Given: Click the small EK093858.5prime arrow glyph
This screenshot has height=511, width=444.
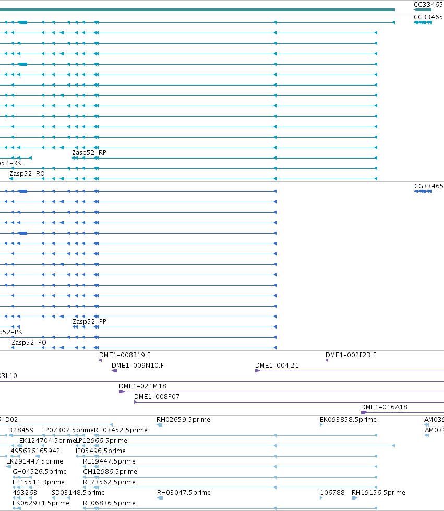Looking at the screenshot, I should [321, 425].
